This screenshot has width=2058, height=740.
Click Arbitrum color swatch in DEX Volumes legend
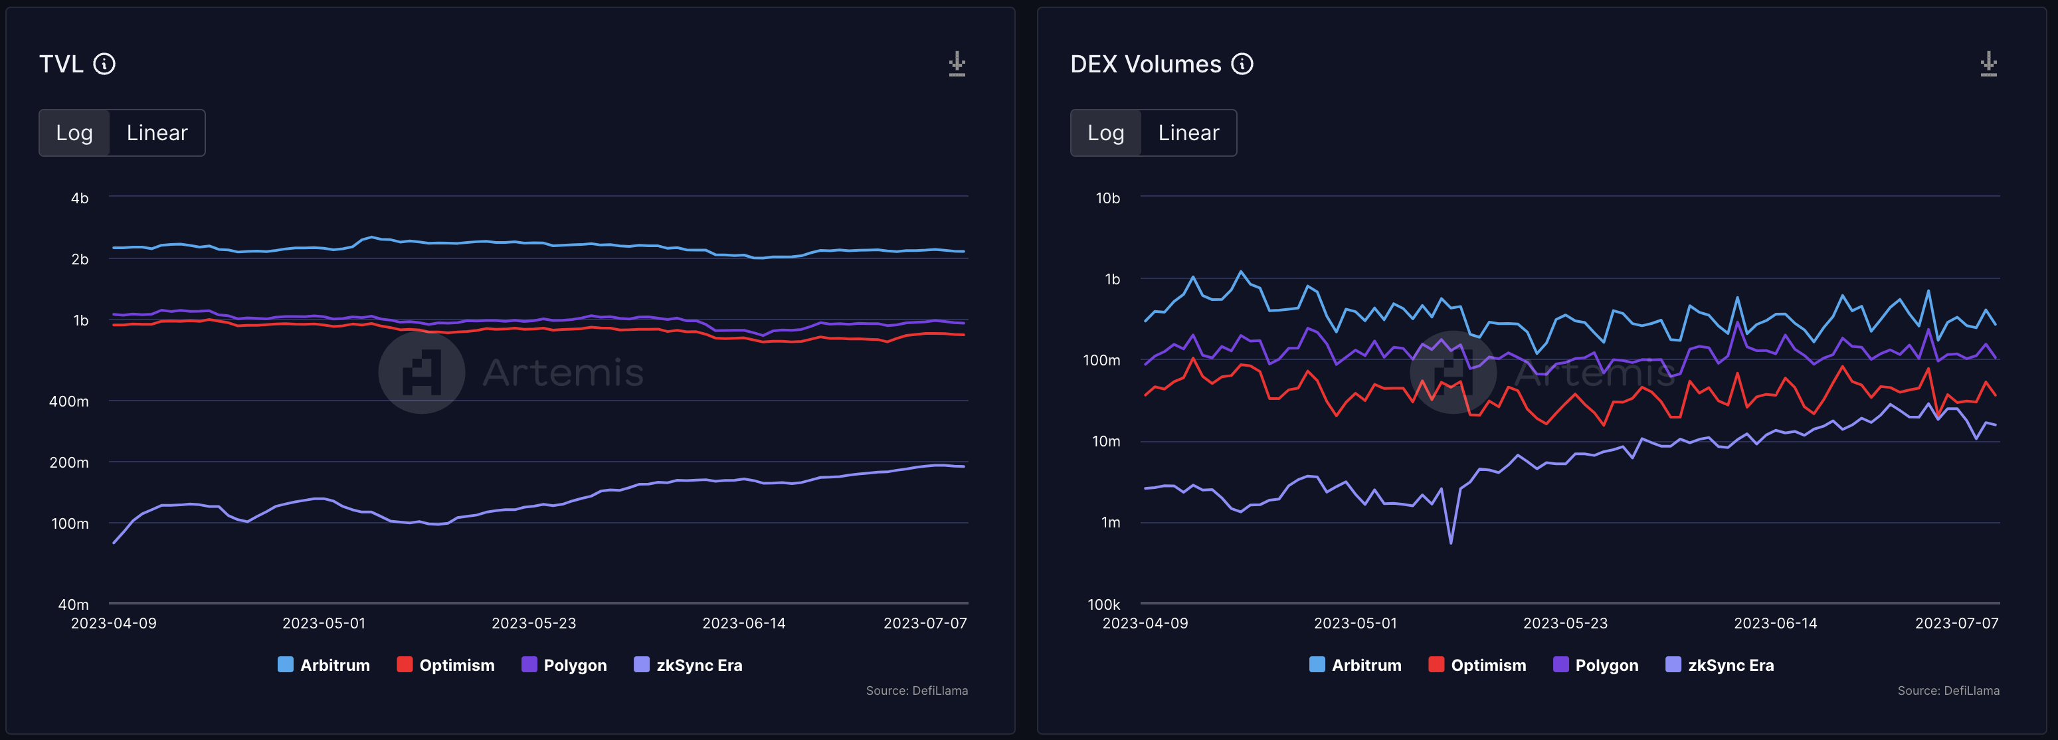coord(1317,664)
